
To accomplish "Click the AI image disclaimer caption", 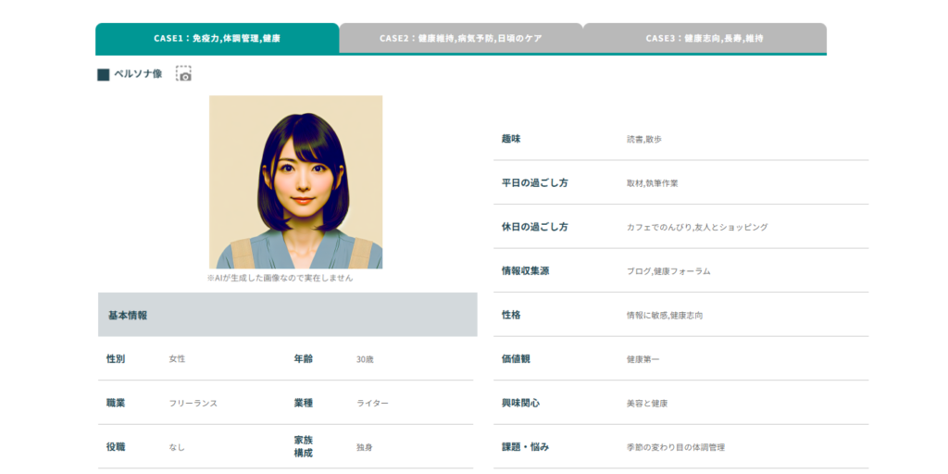I will point(280,279).
